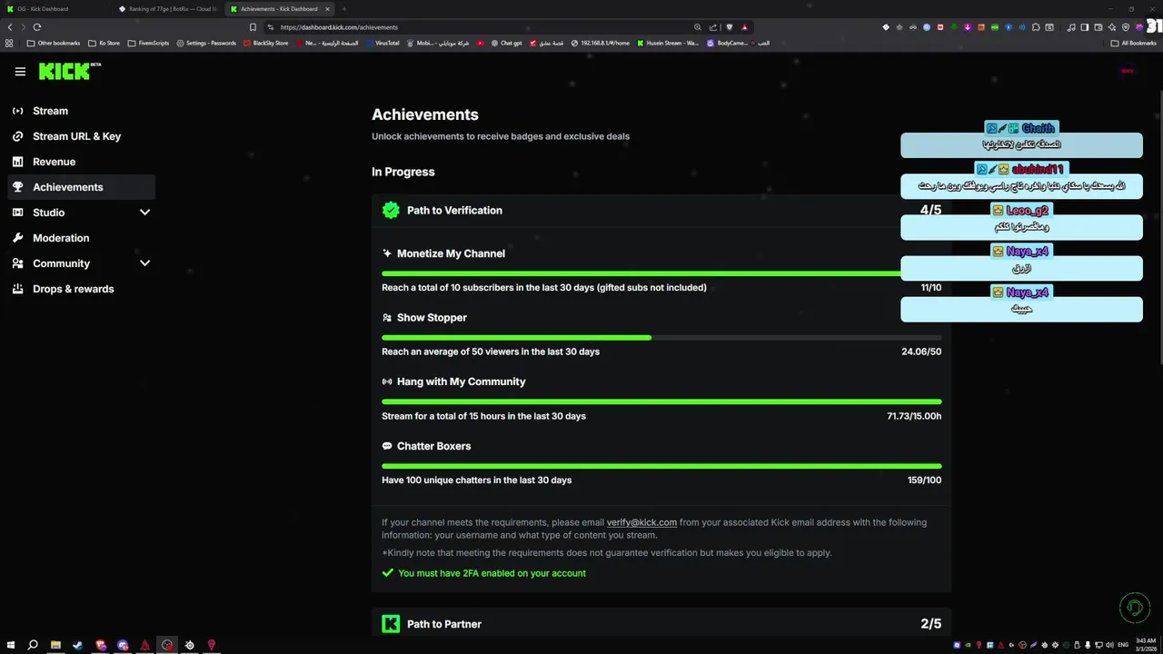The image size is (1163, 654).
Task: Click the Kick logo
Action: click(65, 72)
